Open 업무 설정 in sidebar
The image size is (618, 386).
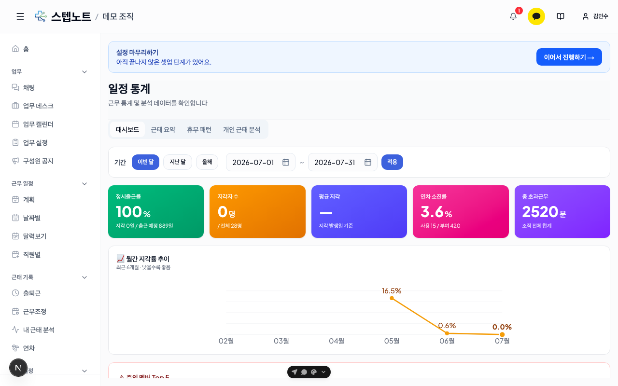50,142
